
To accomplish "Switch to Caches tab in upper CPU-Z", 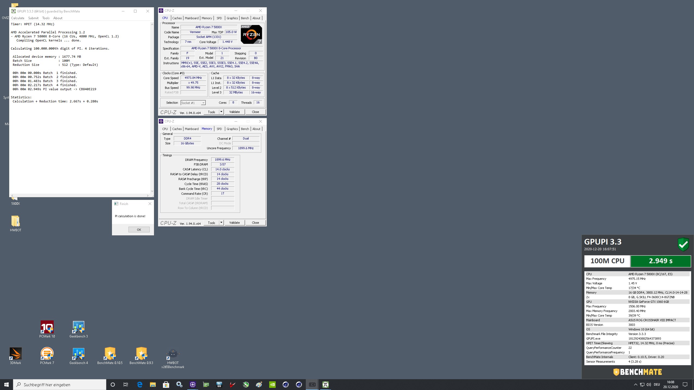I will [177, 18].
